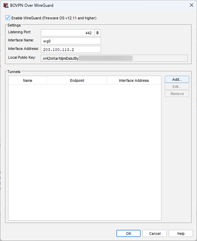This screenshot has width=197, height=241.
Task: Click the Interface Name label
Action: [x=21, y=40]
